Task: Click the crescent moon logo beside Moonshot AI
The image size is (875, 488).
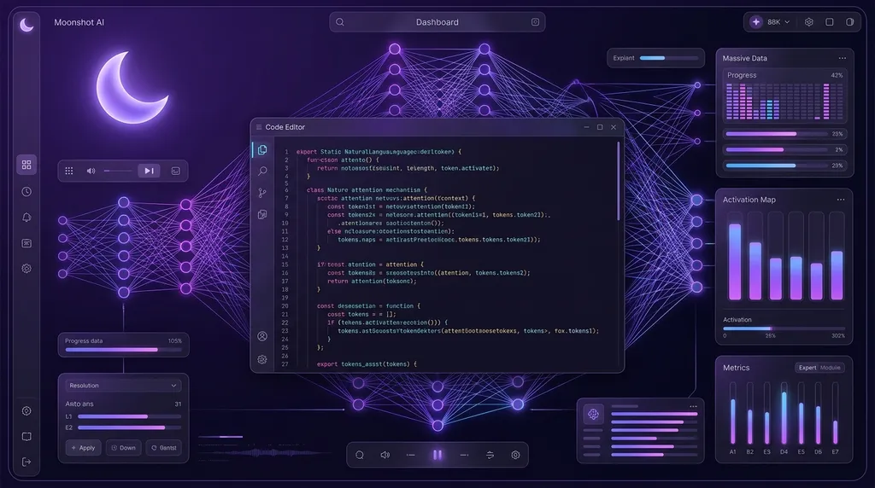Action: click(26, 25)
